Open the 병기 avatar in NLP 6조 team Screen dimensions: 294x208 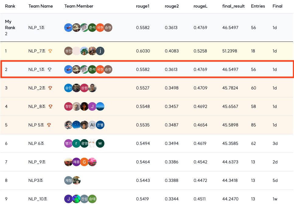[x=68, y=143]
